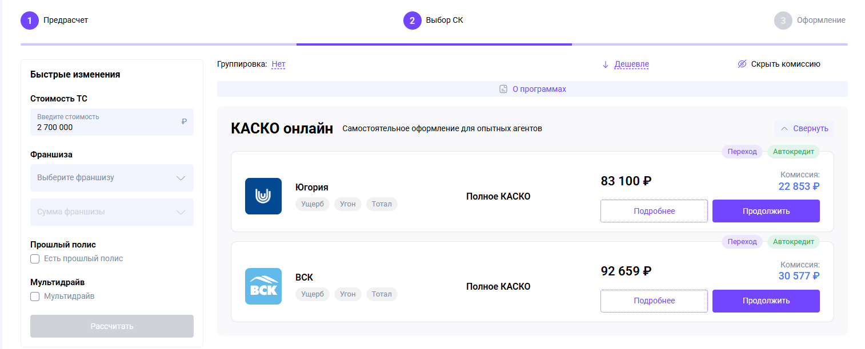The image size is (865, 349).
Task: Click Тотал chip under ВСК
Action: click(x=382, y=294)
